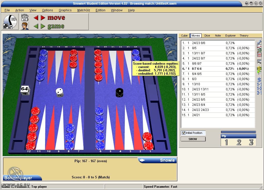The image size is (264, 190).
Task: Select Ply level 3
Action: tap(251, 142)
